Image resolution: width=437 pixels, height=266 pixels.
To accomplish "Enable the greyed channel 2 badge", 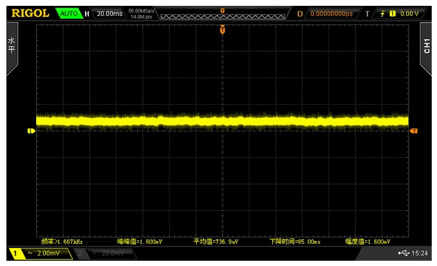I will [x=80, y=253].
